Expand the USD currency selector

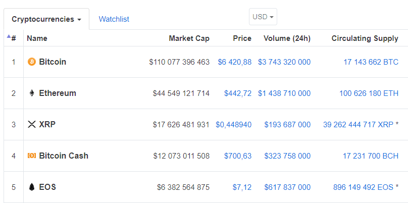pos(263,17)
